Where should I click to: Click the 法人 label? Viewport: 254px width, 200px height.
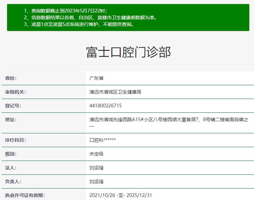click(11, 168)
